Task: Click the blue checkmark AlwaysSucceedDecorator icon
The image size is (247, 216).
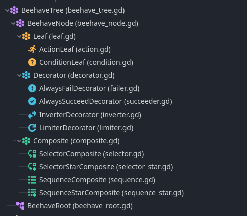Action: (x=32, y=101)
